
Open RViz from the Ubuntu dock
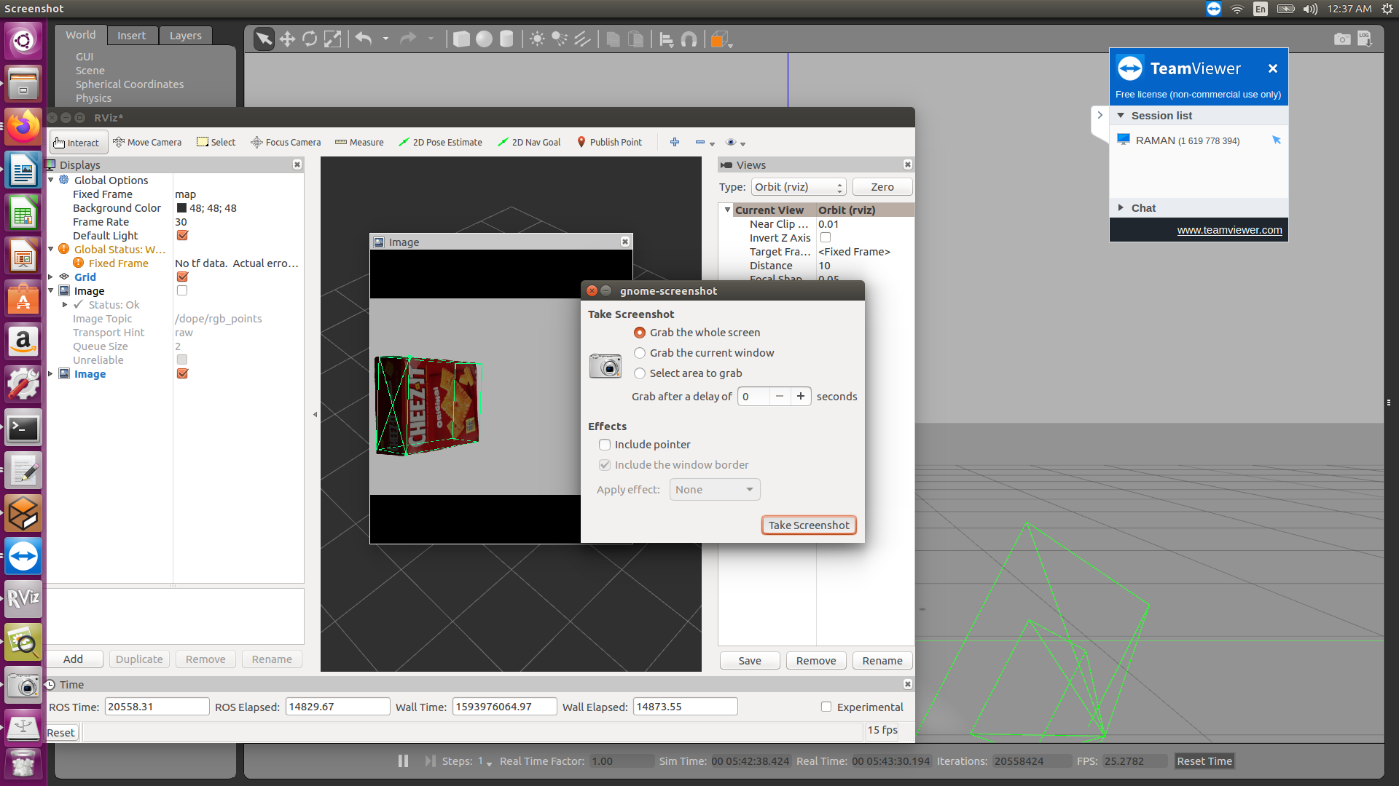coord(23,598)
